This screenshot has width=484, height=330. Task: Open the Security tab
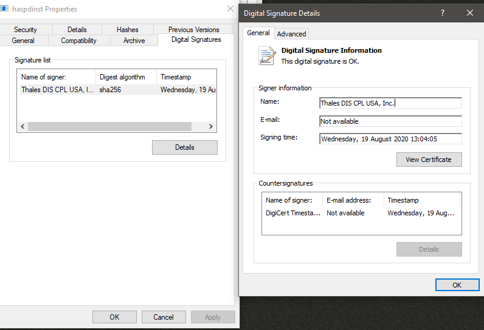(x=26, y=30)
